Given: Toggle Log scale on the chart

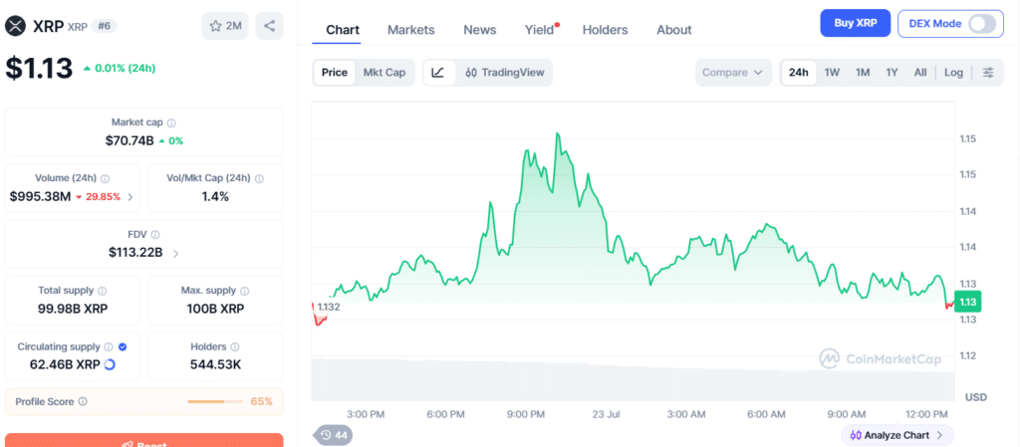Looking at the screenshot, I should (953, 72).
